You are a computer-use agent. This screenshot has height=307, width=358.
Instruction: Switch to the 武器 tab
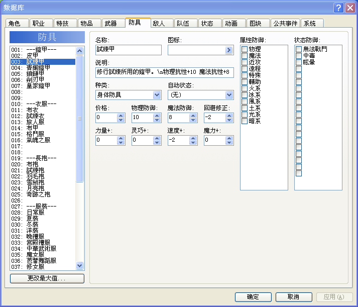pyautogui.click(x=113, y=23)
